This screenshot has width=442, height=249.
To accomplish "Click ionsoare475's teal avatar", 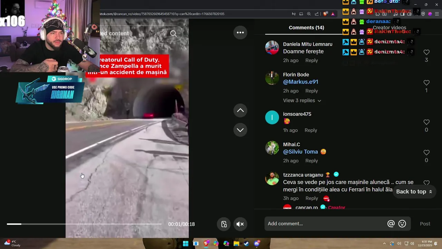I will (272, 118).
